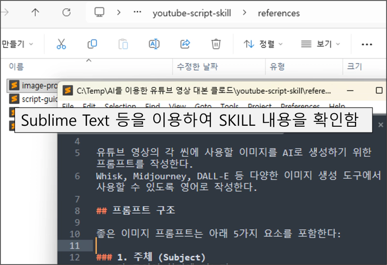Image resolution: width=387 pixels, height=265 pixels.
Task: Click the Share icon
Action: point(185,44)
